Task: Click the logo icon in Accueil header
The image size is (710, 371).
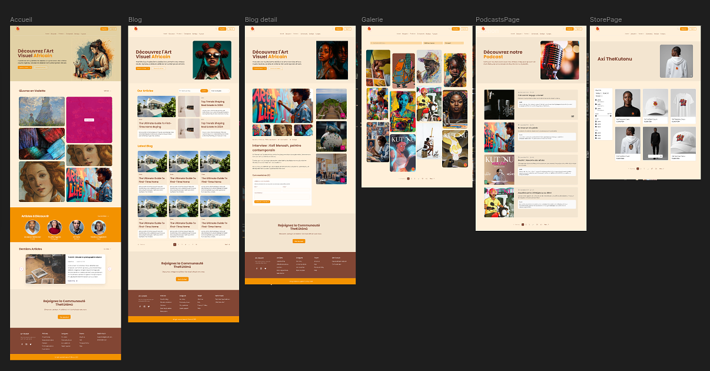Action: pyautogui.click(x=18, y=29)
